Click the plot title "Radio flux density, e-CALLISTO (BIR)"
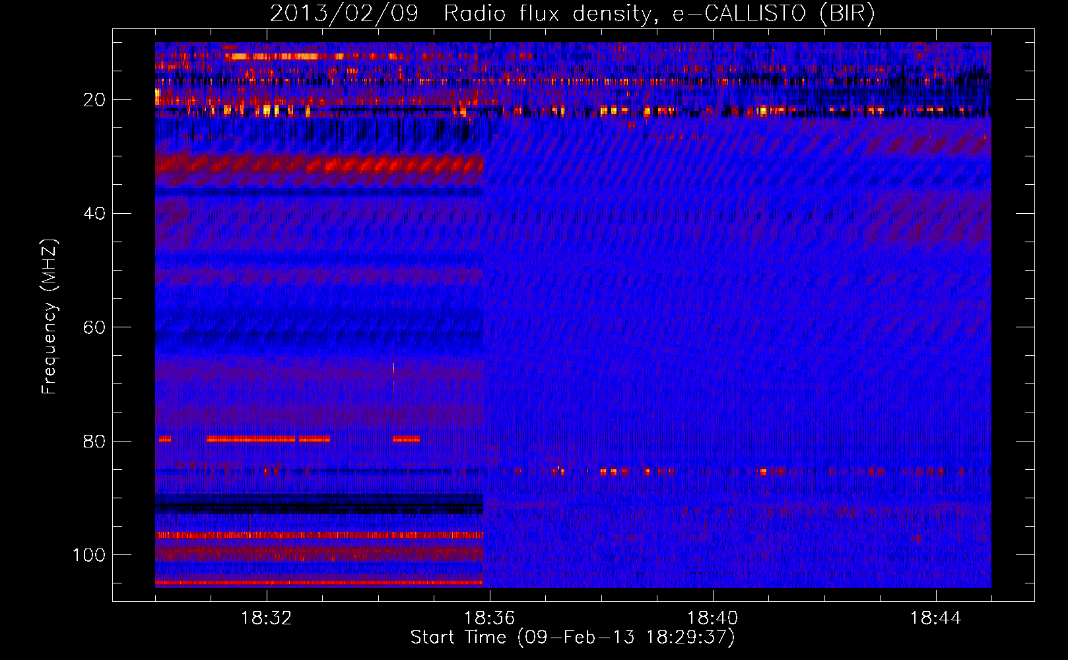This screenshot has height=660, width=1068. pyautogui.click(x=659, y=13)
